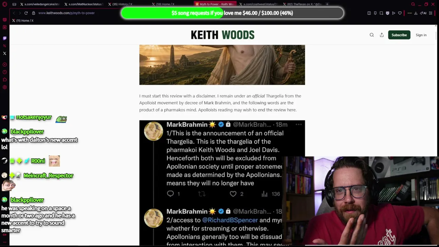Click the address bar URL

[x=67, y=13]
